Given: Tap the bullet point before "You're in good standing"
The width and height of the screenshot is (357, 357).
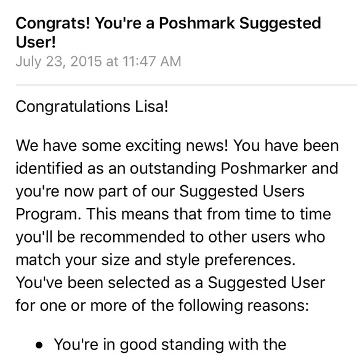Looking at the screenshot, I should 39,345.
